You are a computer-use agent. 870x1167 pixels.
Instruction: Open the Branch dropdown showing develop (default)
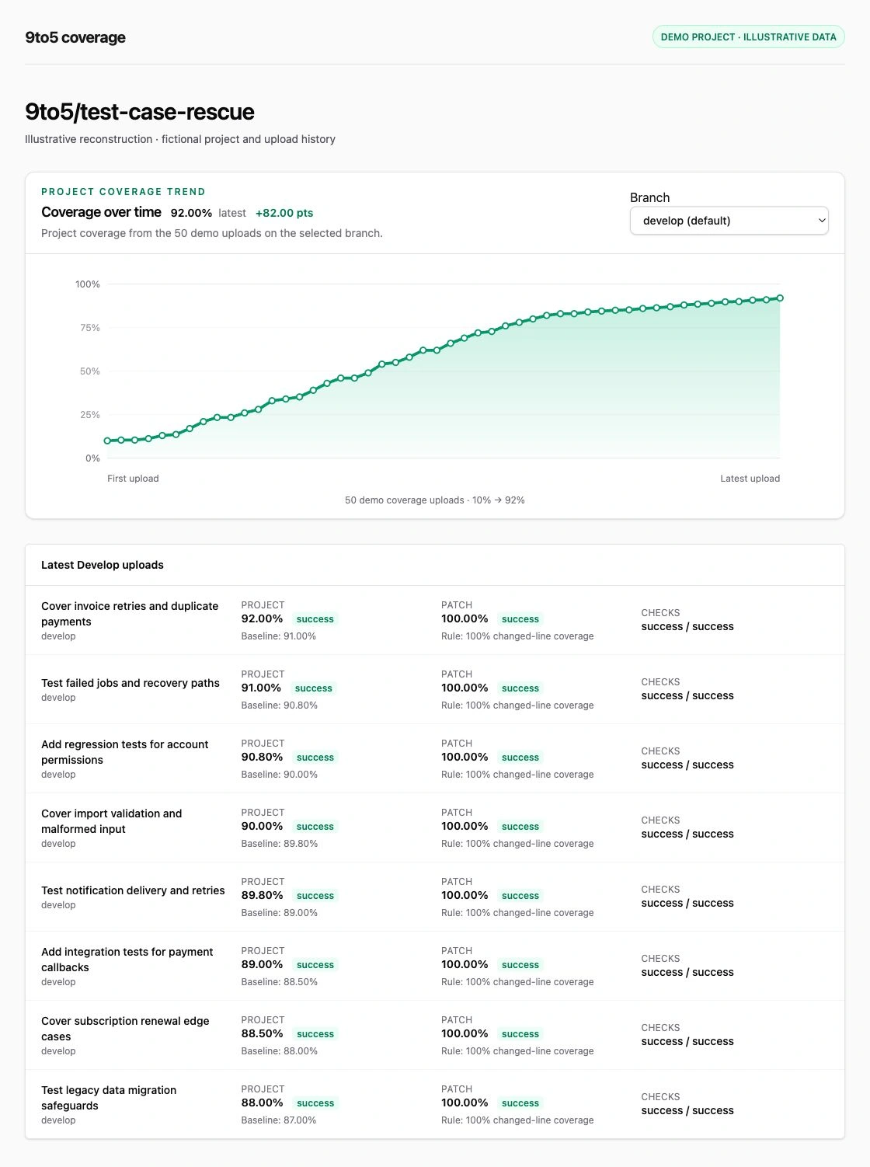coord(729,221)
